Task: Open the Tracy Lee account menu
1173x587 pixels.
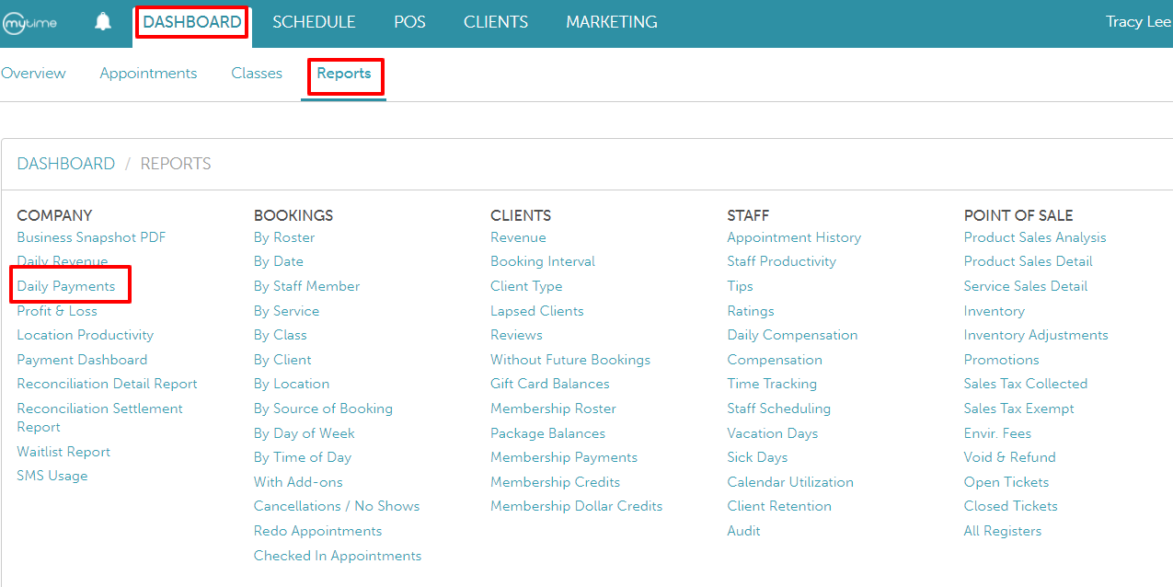Action: tap(1138, 22)
